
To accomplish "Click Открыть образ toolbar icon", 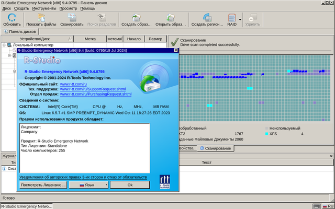I will (x=171, y=18).
